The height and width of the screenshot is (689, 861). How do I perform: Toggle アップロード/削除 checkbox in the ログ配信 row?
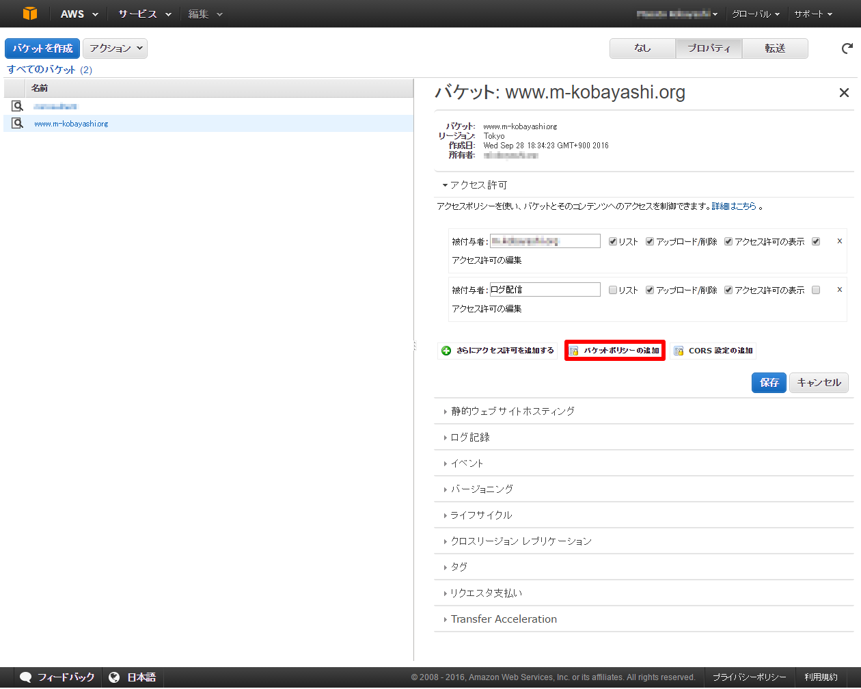[x=650, y=290]
